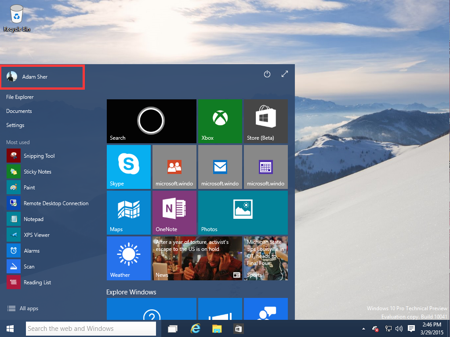
Task: Click the tray icon with the red X badge
Action: (375, 329)
